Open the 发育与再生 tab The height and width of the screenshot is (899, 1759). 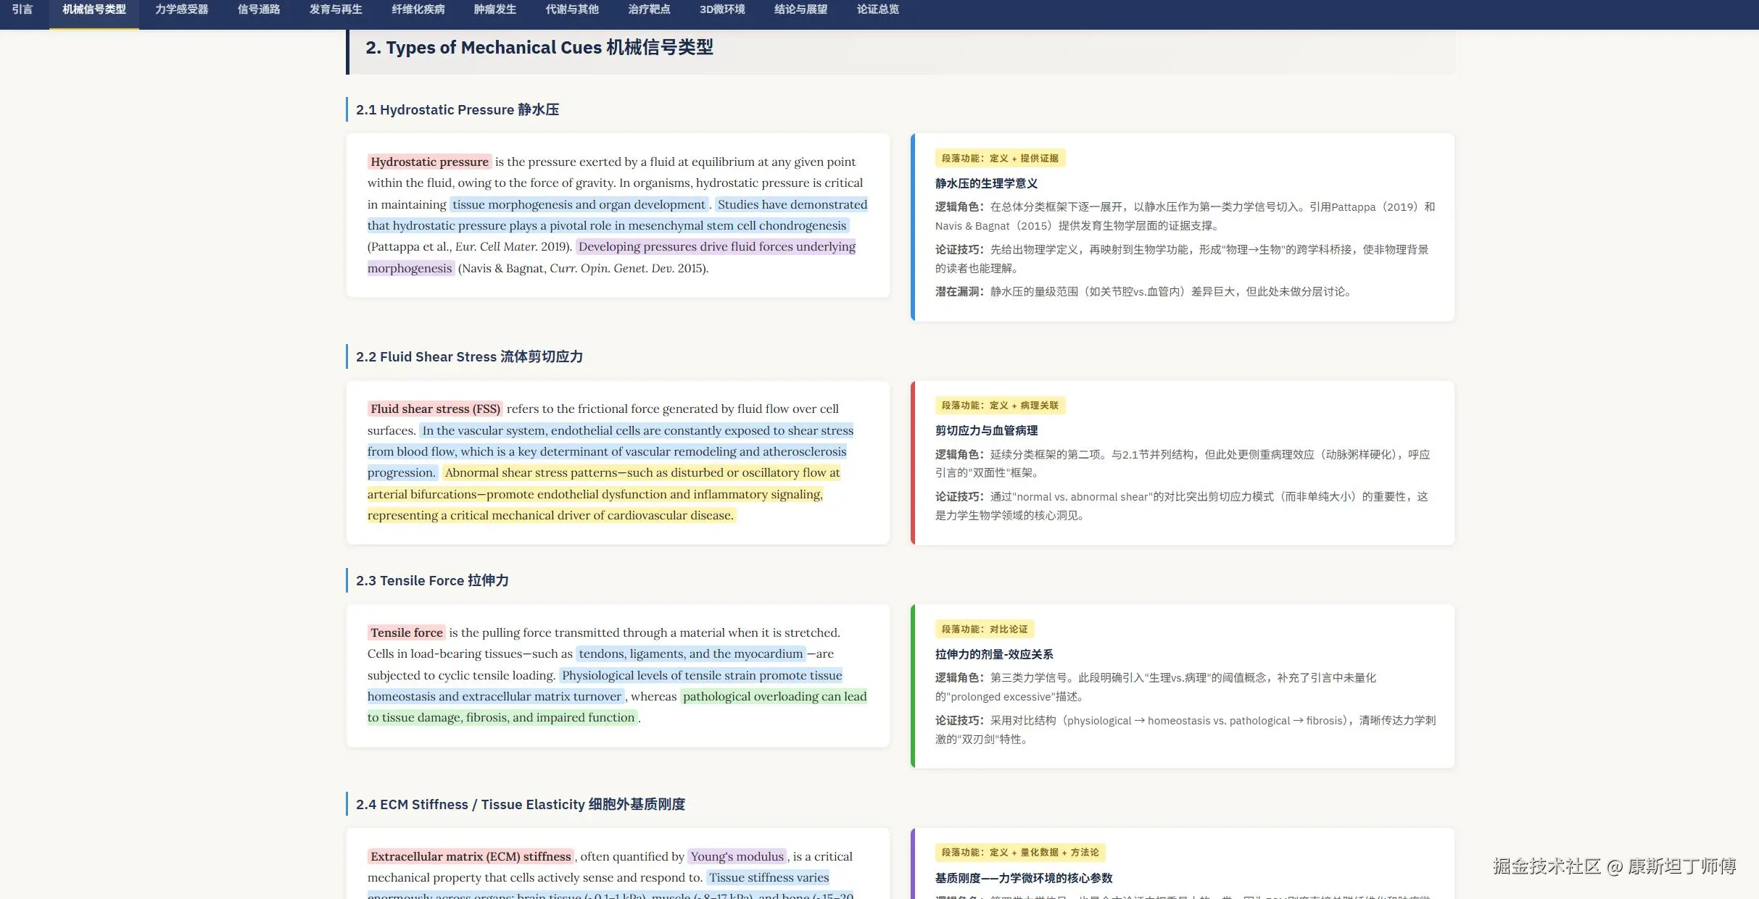[x=336, y=9]
